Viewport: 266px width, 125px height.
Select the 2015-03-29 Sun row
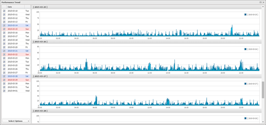pyautogui.click(x=16, y=80)
